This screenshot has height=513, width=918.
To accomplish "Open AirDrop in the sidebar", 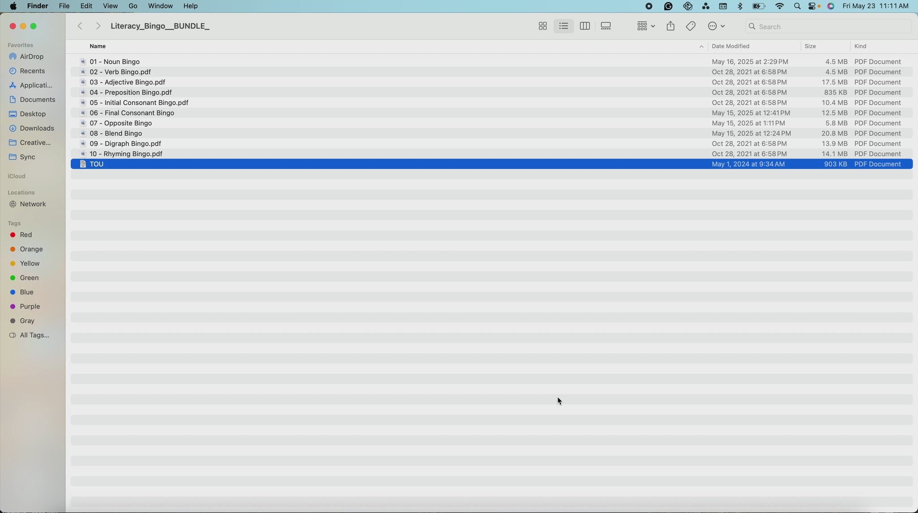I will point(31,57).
